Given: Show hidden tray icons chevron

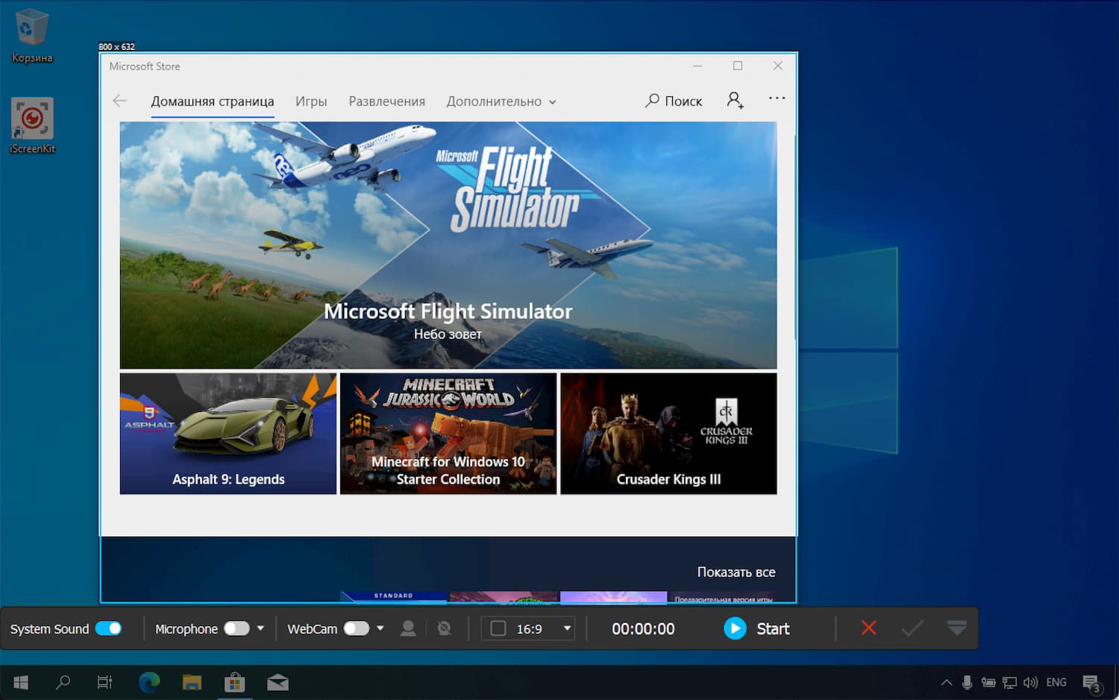Looking at the screenshot, I should click(947, 682).
